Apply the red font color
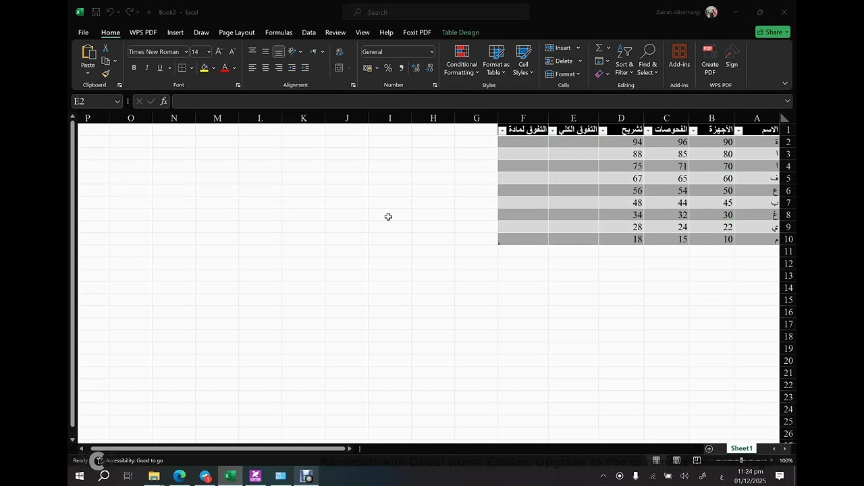The width and height of the screenshot is (864, 486). 225,67
